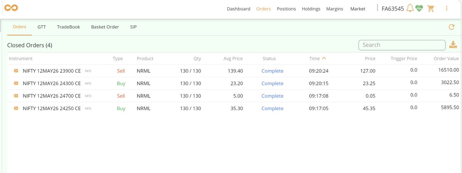
Task: Switch to the GTT tab
Action: [x=42, y=27]
